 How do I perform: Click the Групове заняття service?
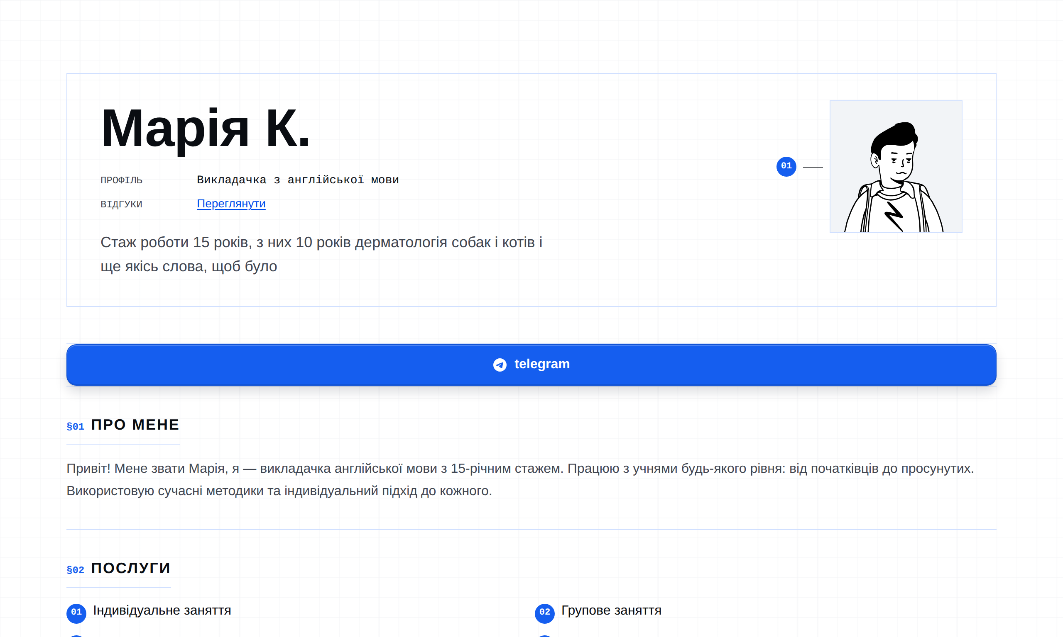pos(611,610)
